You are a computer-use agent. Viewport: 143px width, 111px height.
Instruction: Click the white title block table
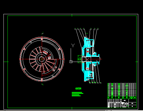pyautogui.click(x=122, y=103)
